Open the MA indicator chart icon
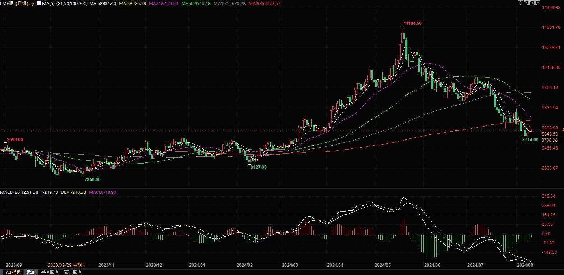Viewport: 564px width, 275px height. click(39, 3)
